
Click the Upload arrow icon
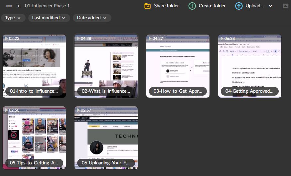click(x=239, y=6)
